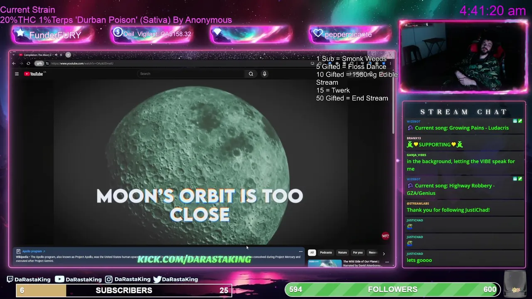Click the SUPPORTING chat message
This screenshot has width=532, height=299.
(x=435, y=145)
